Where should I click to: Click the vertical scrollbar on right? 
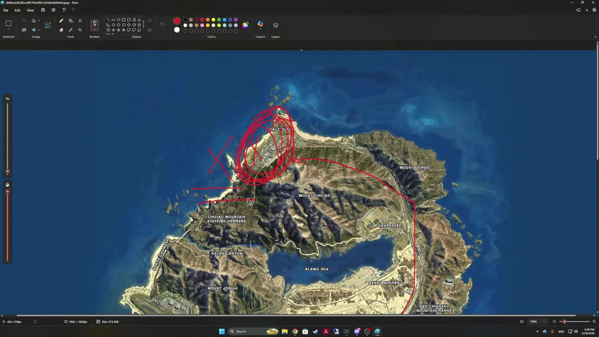pos(597,103)
